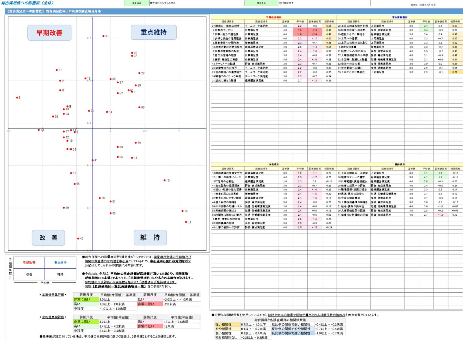Select data point 40 on scatter plot

tap(78, 239)
